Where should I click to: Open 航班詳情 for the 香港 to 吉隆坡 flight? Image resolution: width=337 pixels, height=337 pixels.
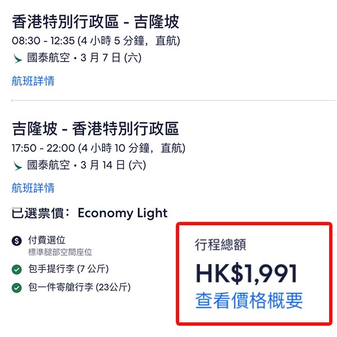pos(33,81)
